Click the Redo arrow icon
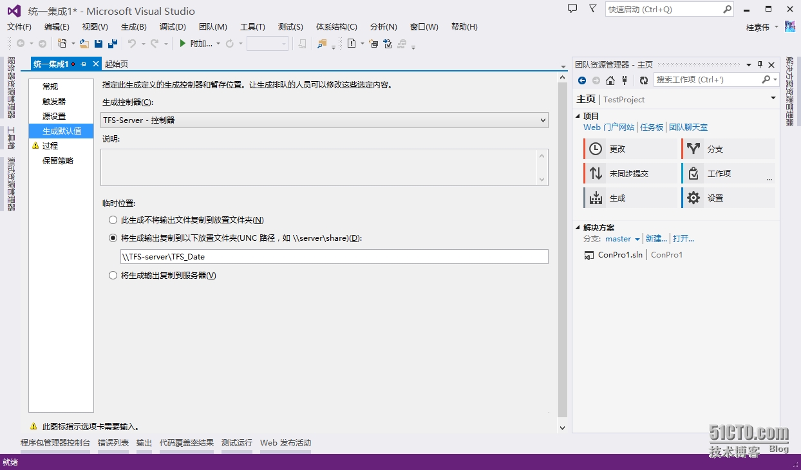Viewport: 801px width, 470px height. pyautogui.click(x=155, y=43)
